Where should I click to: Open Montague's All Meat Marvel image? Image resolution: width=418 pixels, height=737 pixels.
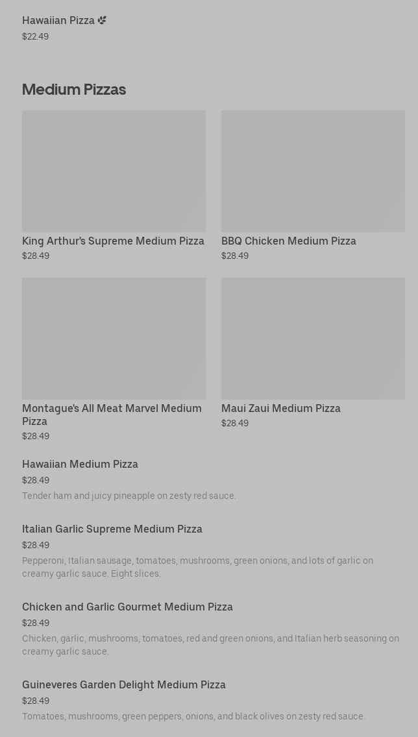pyautogui.click(x=114, y=338)
